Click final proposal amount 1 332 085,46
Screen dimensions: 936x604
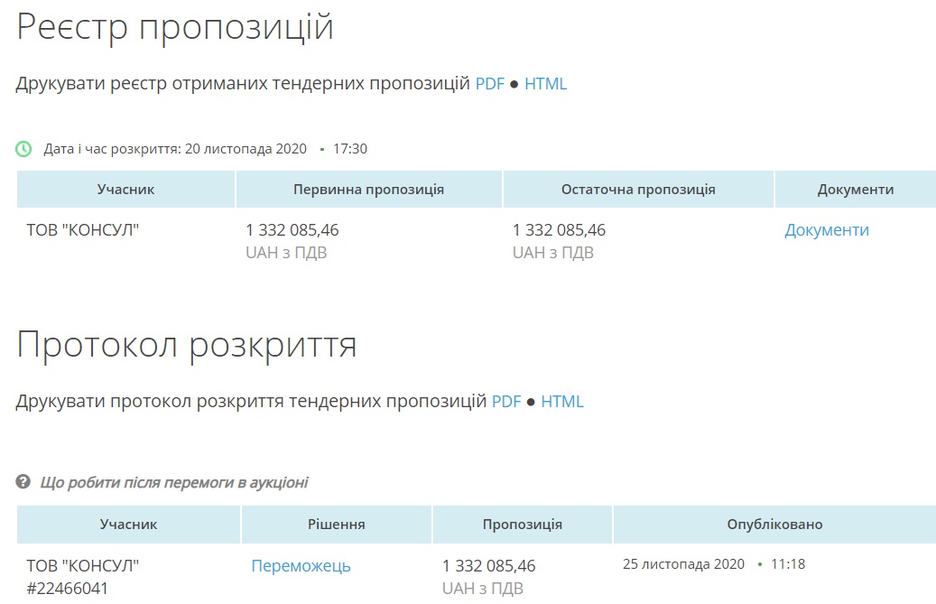click(560, 230)
